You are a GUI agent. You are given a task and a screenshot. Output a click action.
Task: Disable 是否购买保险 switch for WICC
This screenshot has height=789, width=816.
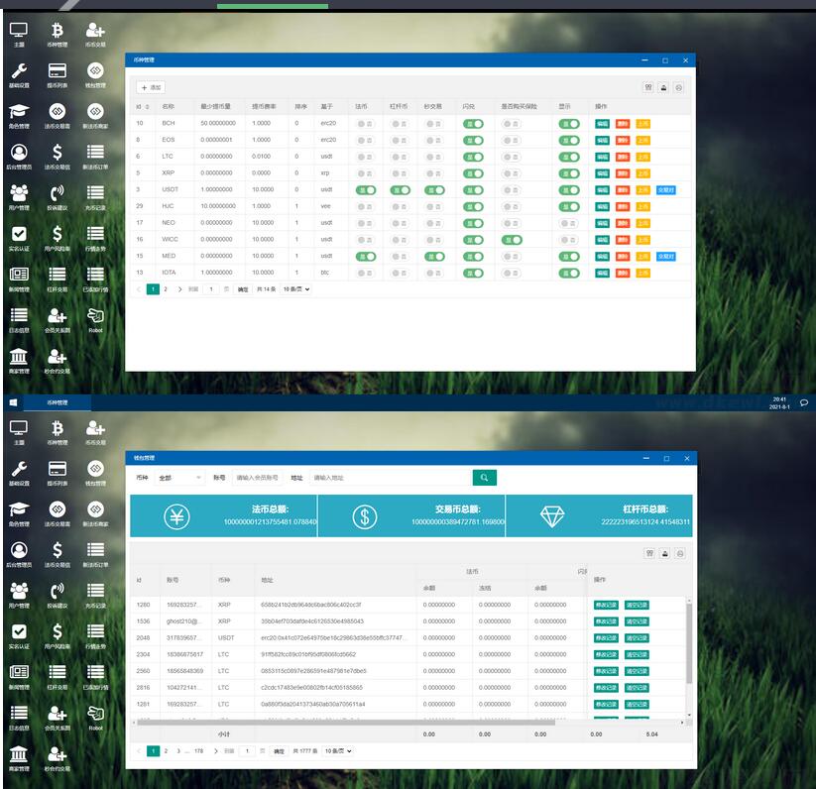(511, 240)
